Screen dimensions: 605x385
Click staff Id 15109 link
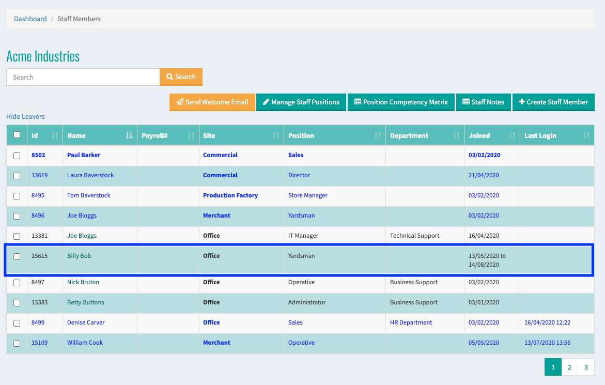[x=39, y=343]
